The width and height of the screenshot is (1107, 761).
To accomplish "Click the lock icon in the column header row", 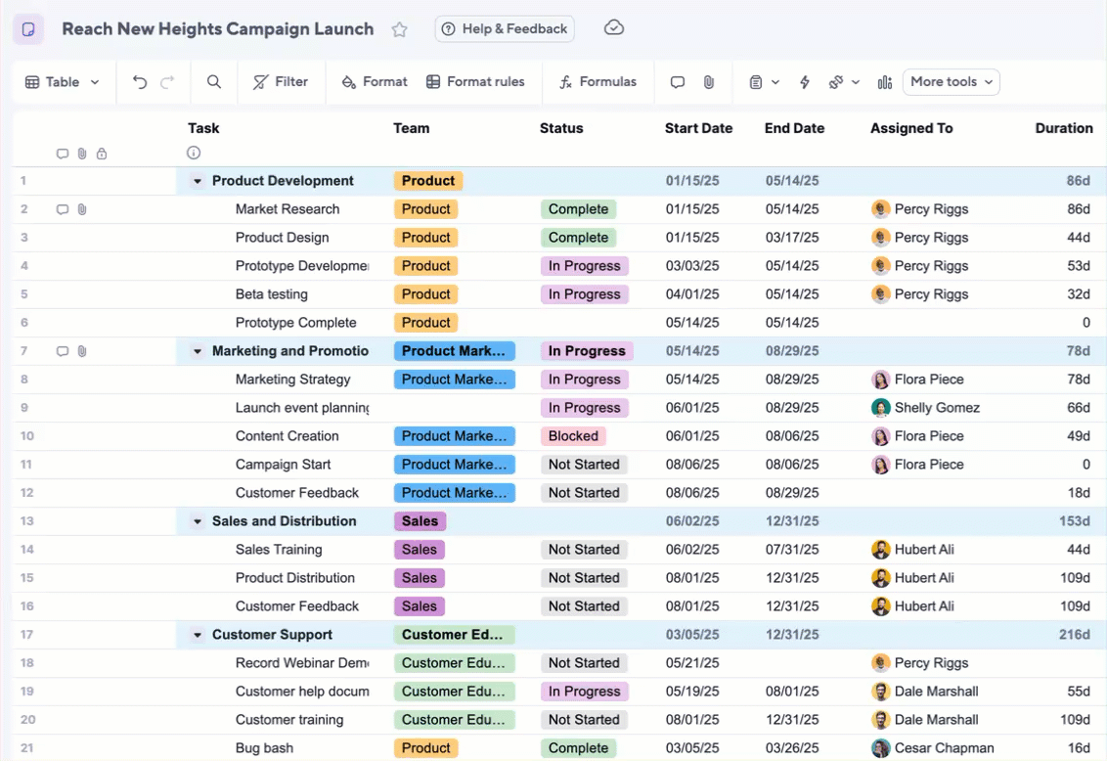I will [101, 154].
